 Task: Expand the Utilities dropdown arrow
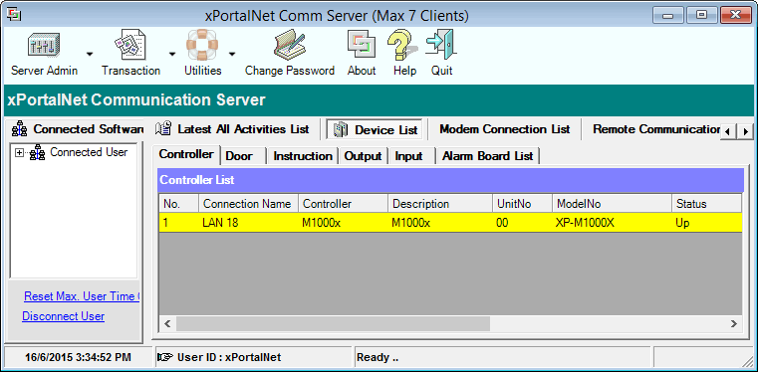[x=232, y=54]
